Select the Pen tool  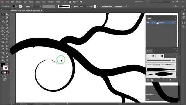coord(3,22)
